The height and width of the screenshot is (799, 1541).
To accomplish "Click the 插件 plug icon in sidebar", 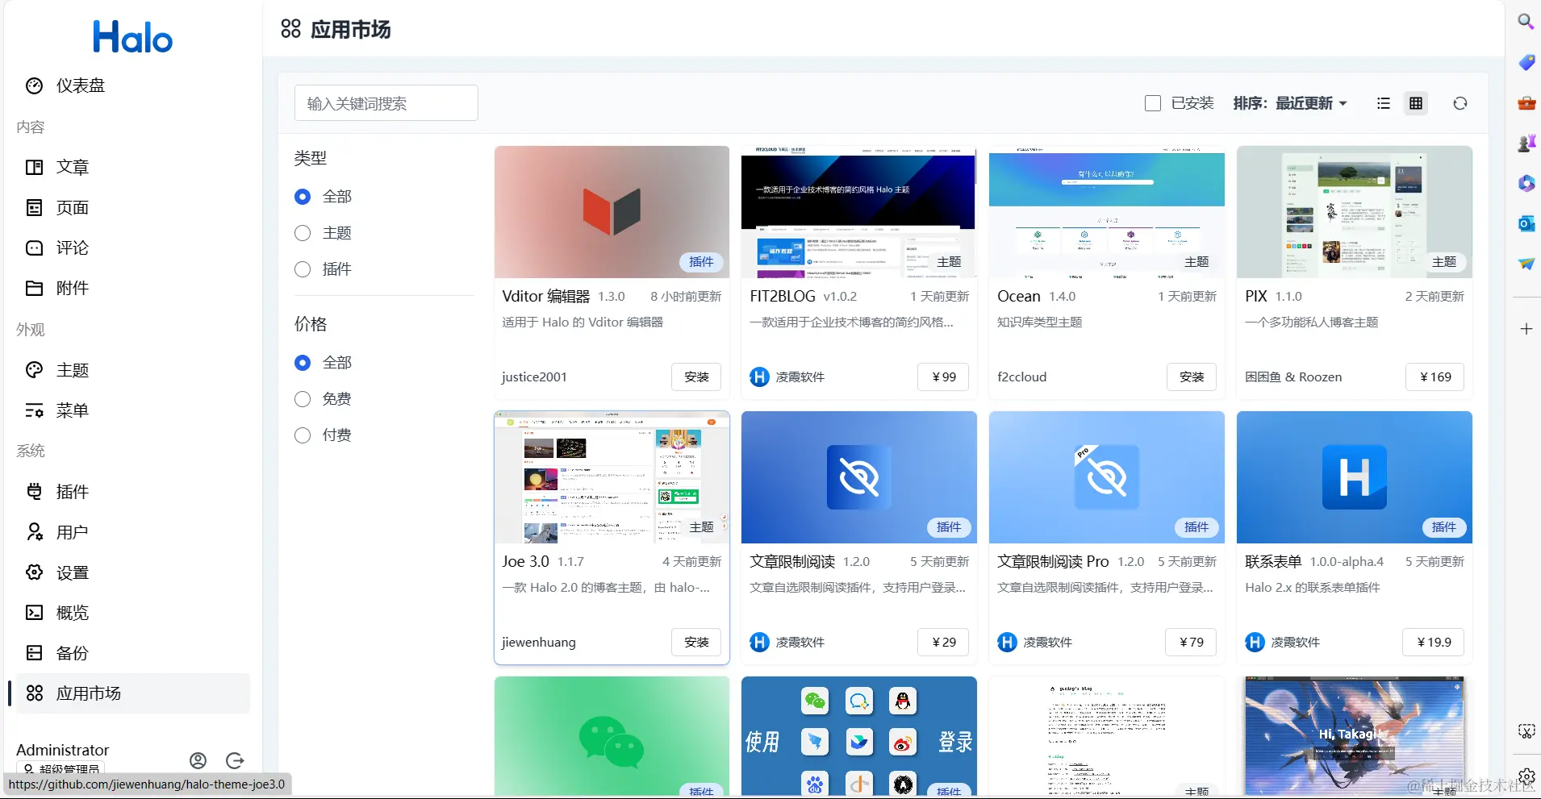I will 35,492.
